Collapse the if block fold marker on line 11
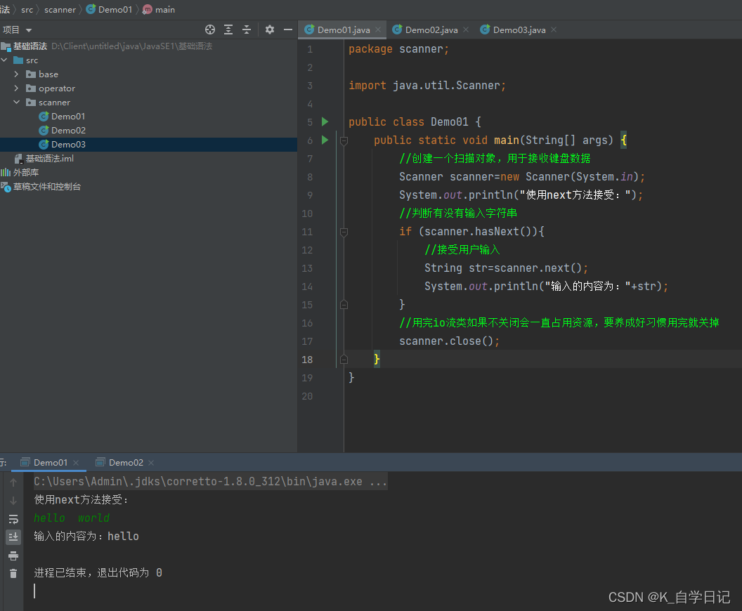This screenshot has height=611, width=742. click(x=344, y=232)
